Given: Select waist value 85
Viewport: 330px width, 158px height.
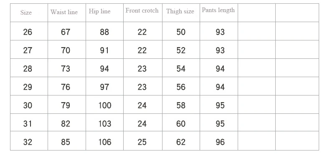Looking at the screenshot, I should (66, 142).
